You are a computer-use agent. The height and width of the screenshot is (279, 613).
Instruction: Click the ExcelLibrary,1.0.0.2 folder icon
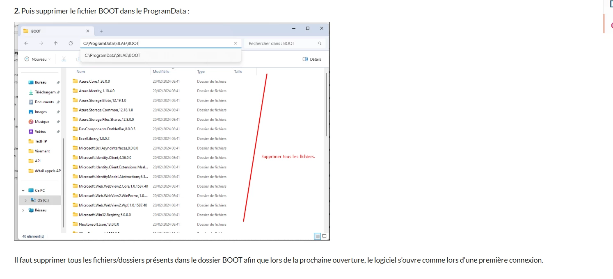(x=75, y=138)
